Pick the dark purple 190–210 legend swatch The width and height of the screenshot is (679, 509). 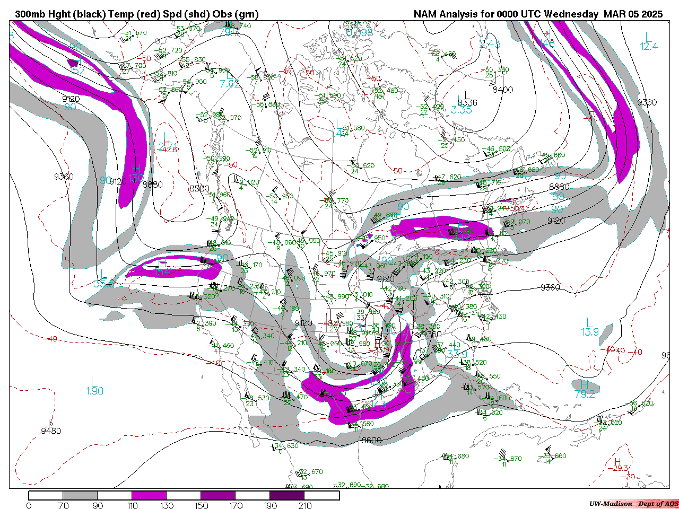click(x=287, y=496)
